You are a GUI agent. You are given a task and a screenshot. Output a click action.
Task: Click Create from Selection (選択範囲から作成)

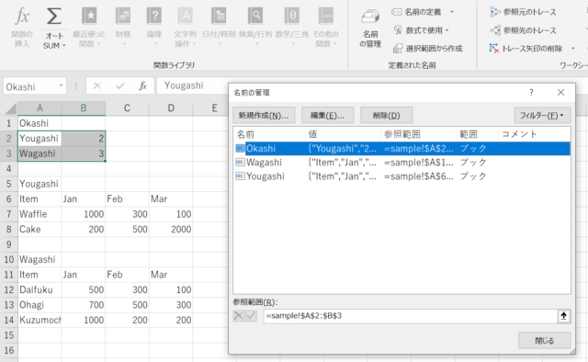click(x=427, y=49)
